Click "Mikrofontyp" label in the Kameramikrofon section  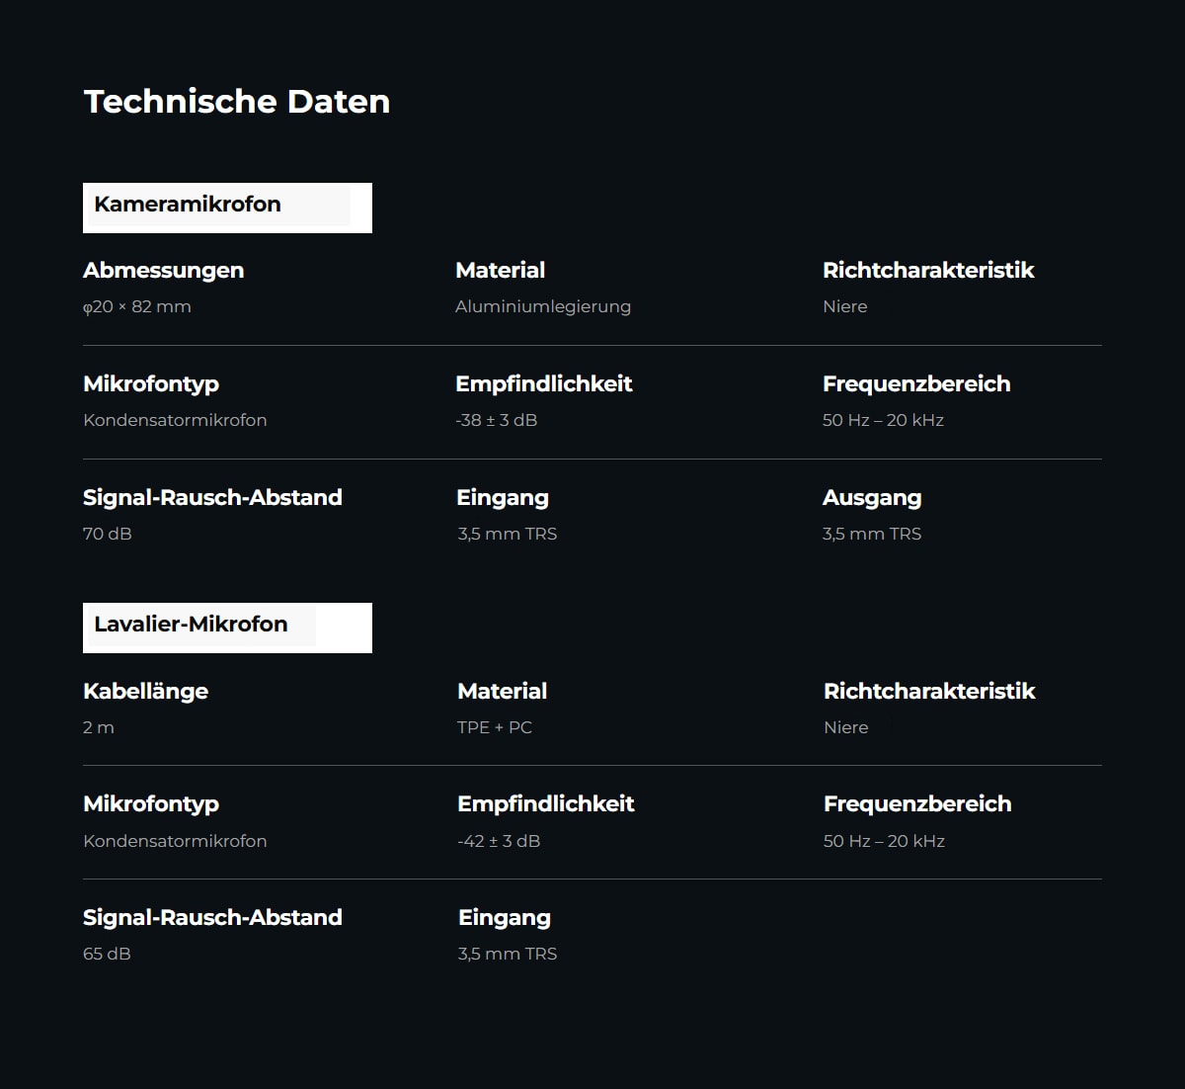click(x=151, y=384)
